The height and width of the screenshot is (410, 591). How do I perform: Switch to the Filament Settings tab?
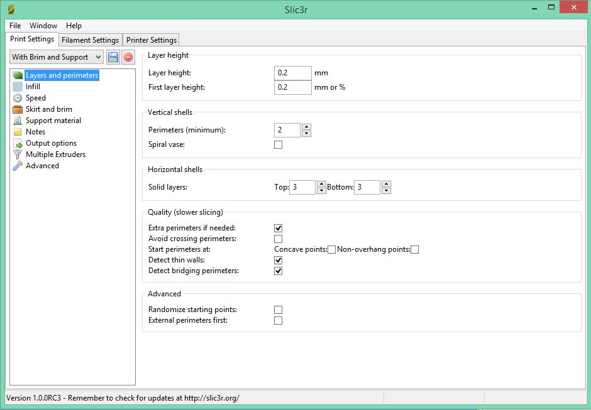90,40
